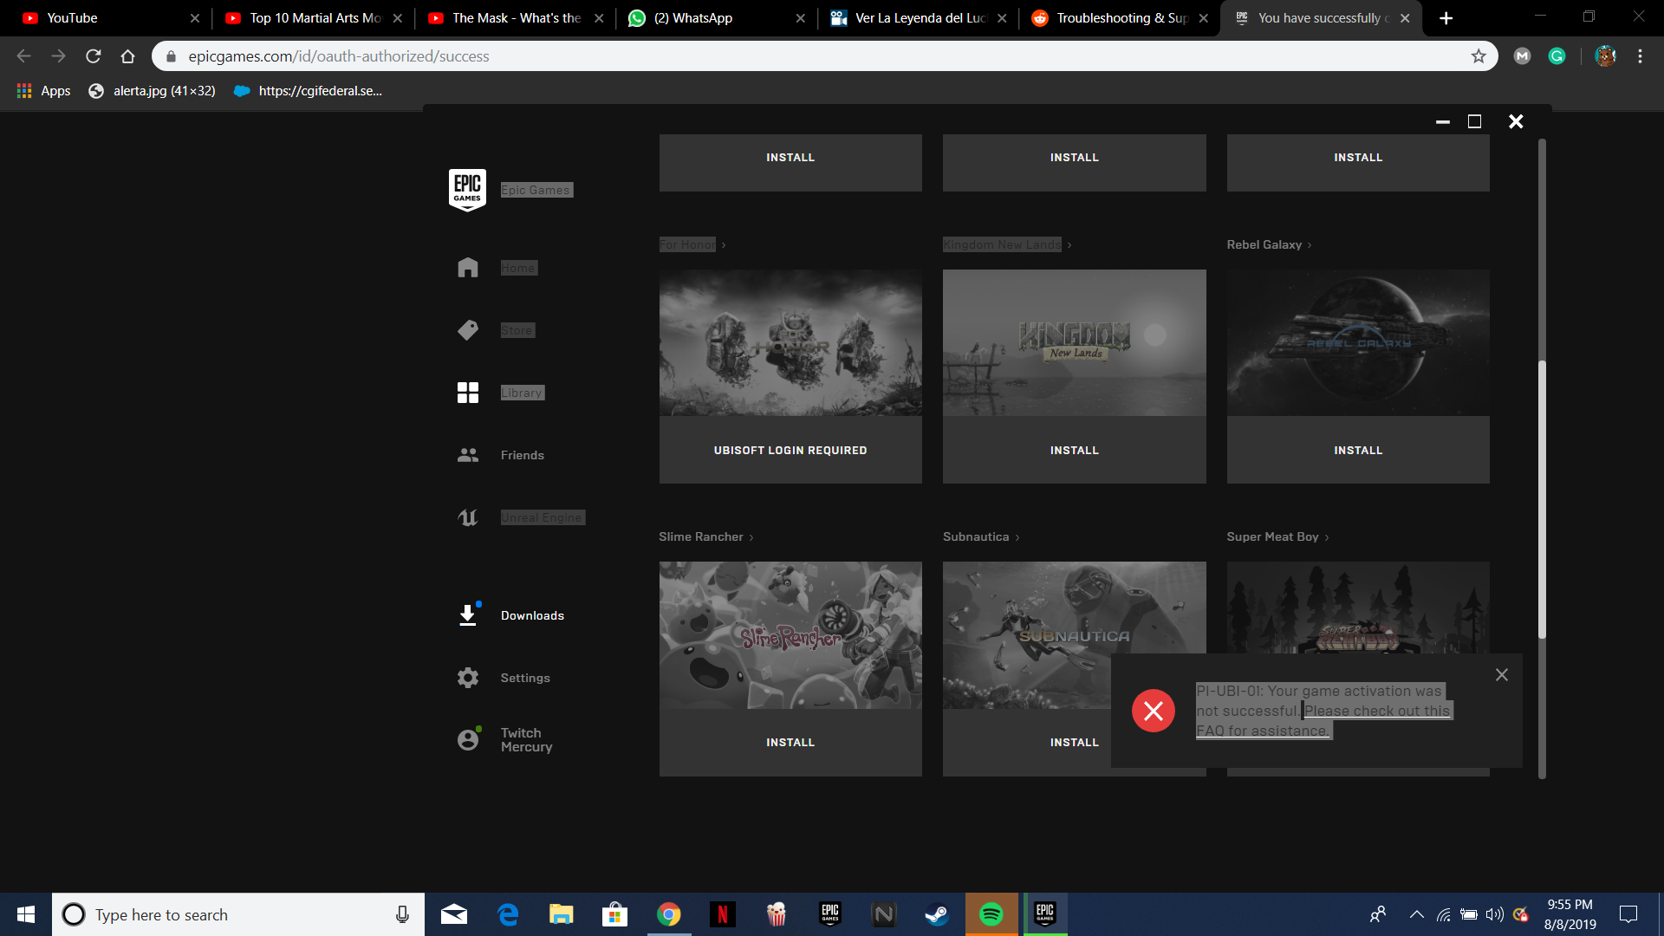Dismiss the PI-UBI-01 error notification
Screen dimensions: 1664x936
1502,675
